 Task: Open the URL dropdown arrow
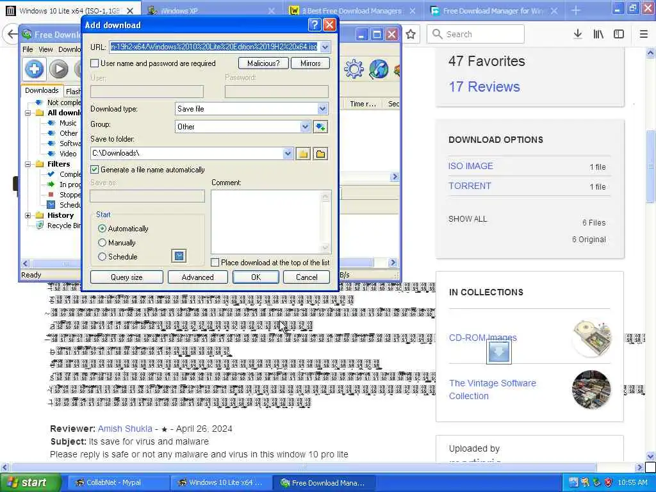[x=325, y=47]
